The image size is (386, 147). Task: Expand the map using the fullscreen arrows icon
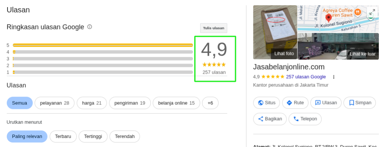point(372,12)
